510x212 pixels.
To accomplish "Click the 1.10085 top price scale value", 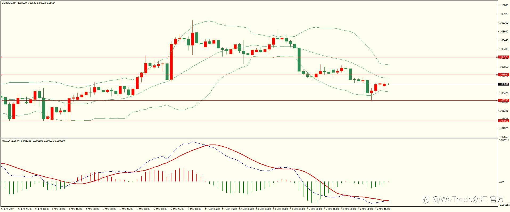I will (x=504, y=5).
